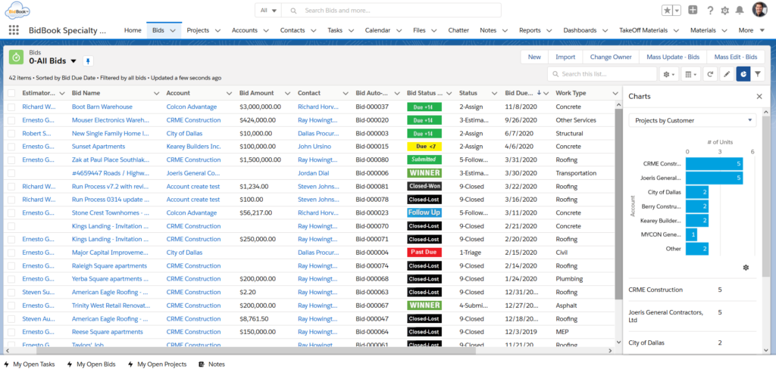This screenshot has width=776, height=372.
Task: Open the Reports tab
Action: pos(530,30)
